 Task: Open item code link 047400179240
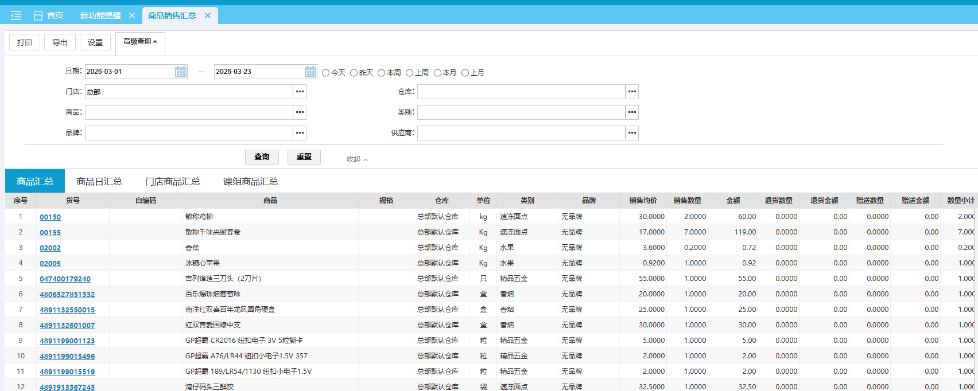pos(65,279)
